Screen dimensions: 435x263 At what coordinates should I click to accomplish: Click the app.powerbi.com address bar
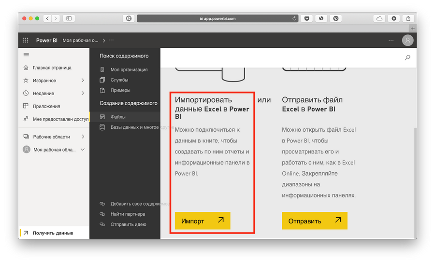tap(217, 18)
